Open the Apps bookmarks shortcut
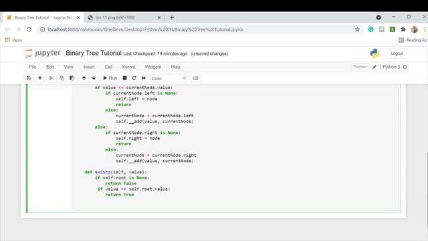The width and height of the screenshot is (428, 241). click(13, 40)
